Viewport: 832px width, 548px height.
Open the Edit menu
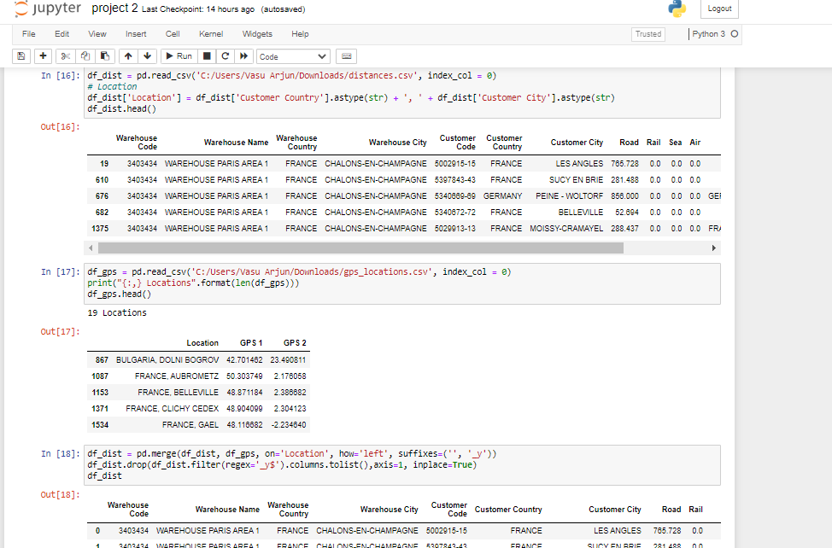[x=62, y=34]
